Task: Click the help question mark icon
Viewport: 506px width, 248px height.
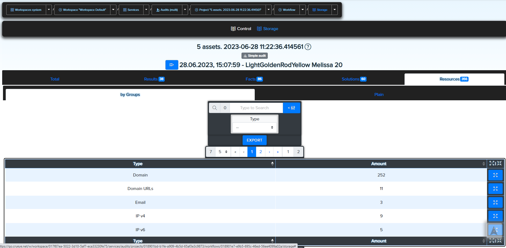Action: tap(308, 47)
